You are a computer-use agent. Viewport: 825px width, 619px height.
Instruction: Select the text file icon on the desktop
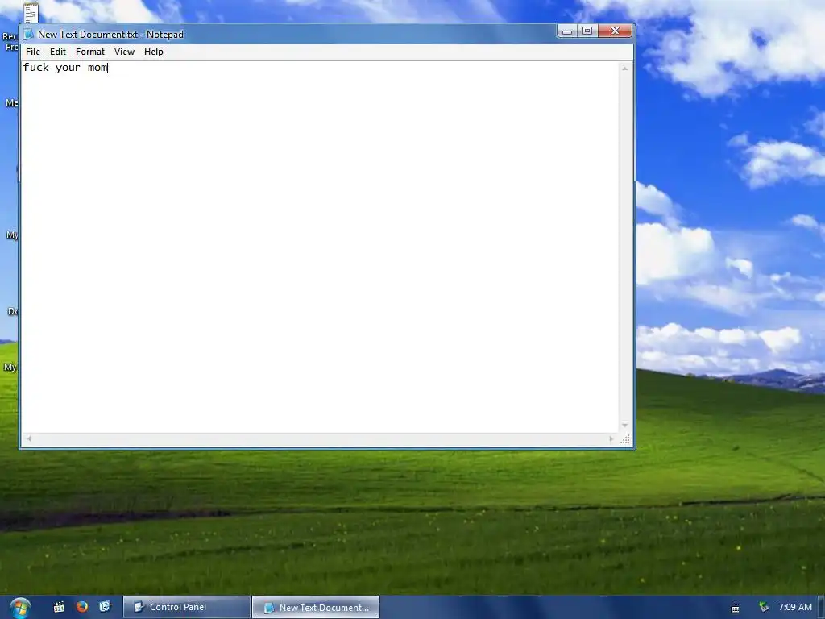[x=31, y=12]
